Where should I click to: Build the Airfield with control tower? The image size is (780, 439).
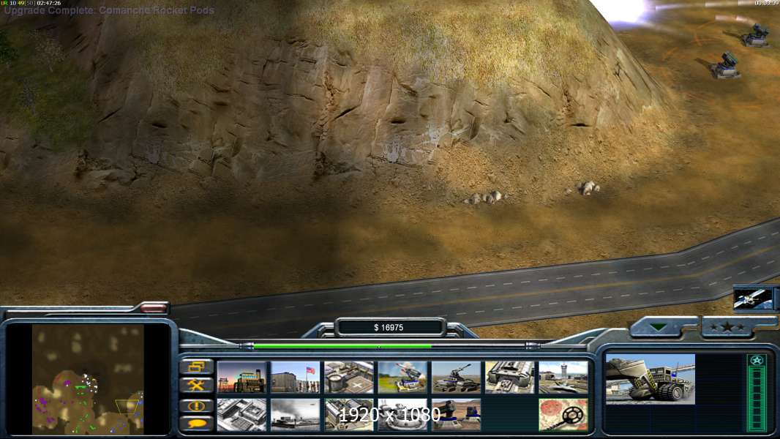pos(563,378)
